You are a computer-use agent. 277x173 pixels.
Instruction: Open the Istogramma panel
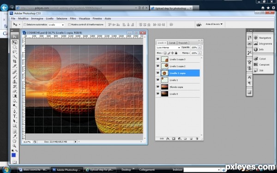pyautogui.click(x=263, y=44)
